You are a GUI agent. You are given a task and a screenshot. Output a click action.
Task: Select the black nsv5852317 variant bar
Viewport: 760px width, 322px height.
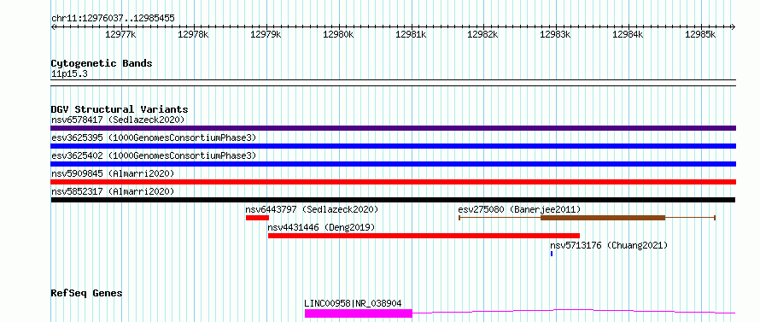pos(393,200)
